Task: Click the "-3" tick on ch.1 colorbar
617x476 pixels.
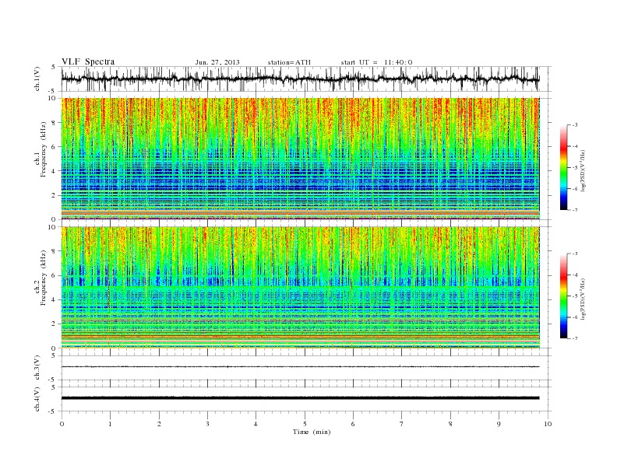Action: pos(575,125)
